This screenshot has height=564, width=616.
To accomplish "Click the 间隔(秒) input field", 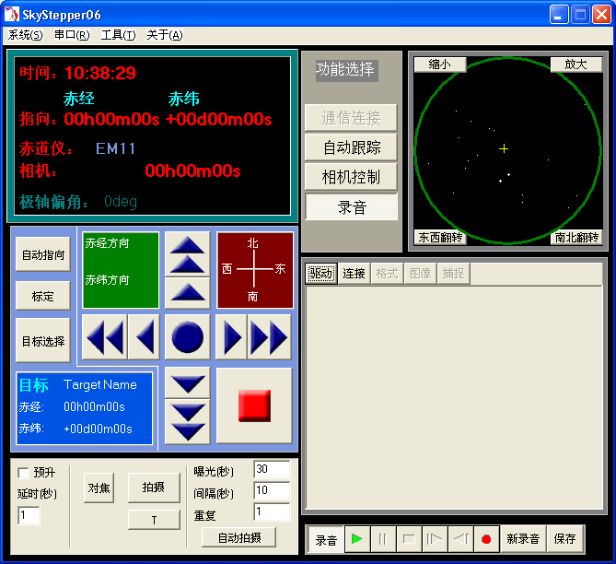I will click(272, 490).
